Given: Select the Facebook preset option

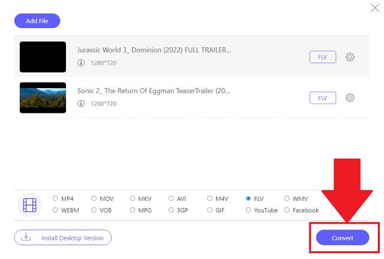Looking at the screenshot, I should point(287,210).
